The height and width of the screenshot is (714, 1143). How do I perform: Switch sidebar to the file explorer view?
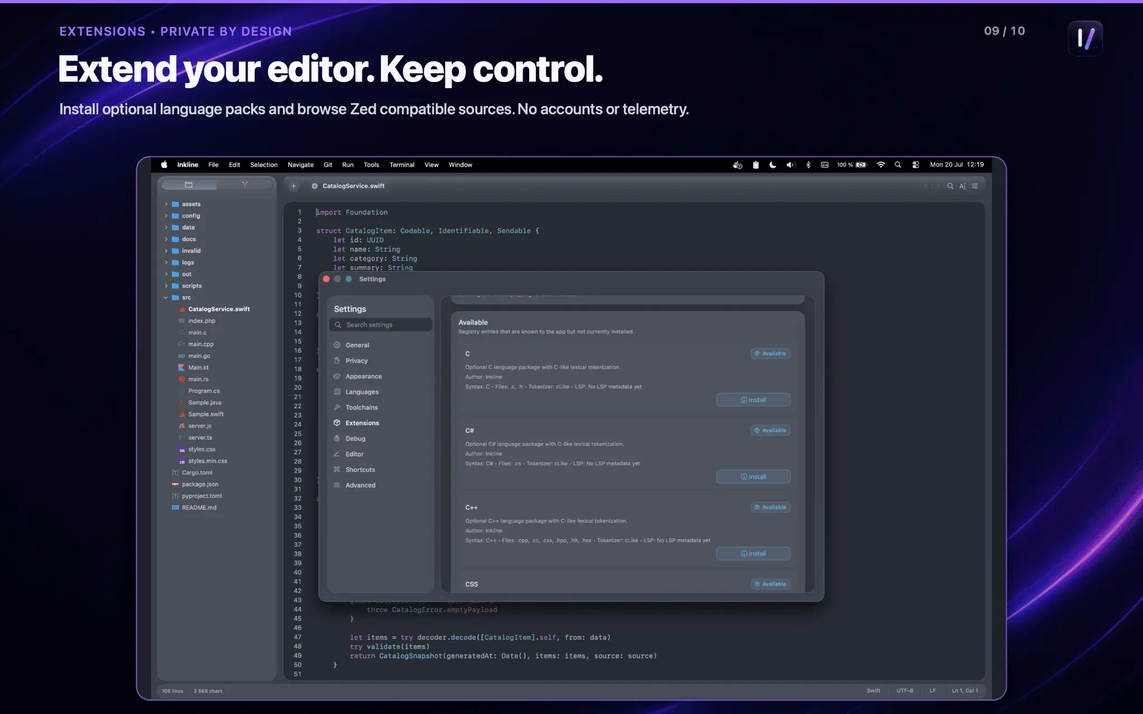pyautogui.click(x=189, y=185)
